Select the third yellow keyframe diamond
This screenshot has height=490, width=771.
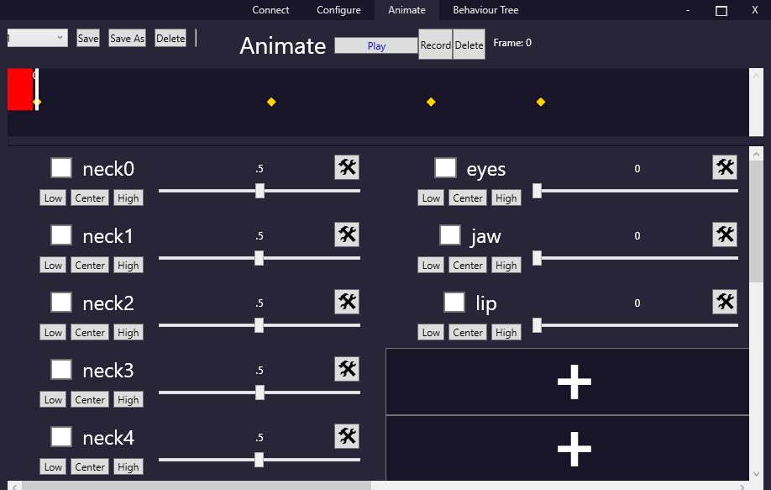click(431, 102)
